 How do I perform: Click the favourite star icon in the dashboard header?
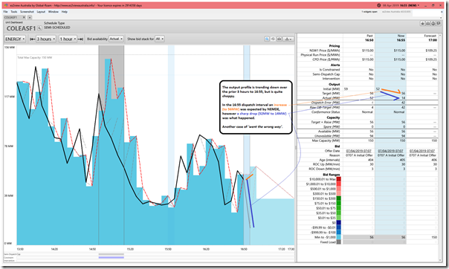[x=422, y=24]
